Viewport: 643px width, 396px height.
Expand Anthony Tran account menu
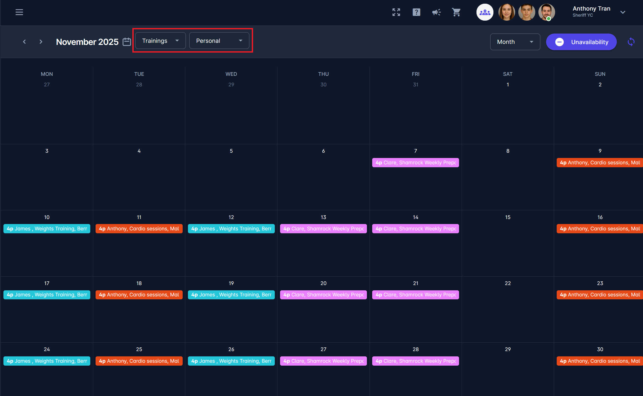click(x=623, y=12)
